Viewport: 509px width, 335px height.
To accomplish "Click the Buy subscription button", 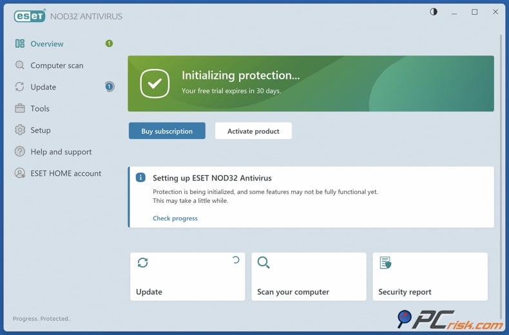I will coord(167,131).
